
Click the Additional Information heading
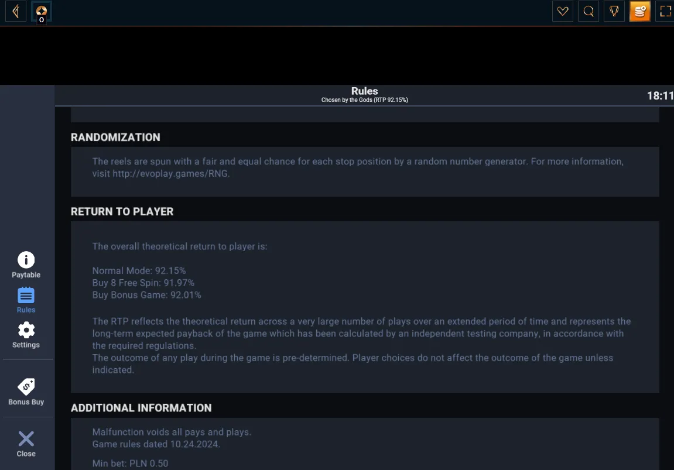[141, 408]
